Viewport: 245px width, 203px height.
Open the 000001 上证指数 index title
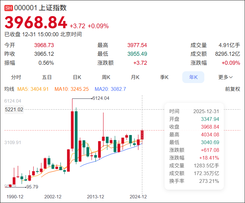[40, 8]
